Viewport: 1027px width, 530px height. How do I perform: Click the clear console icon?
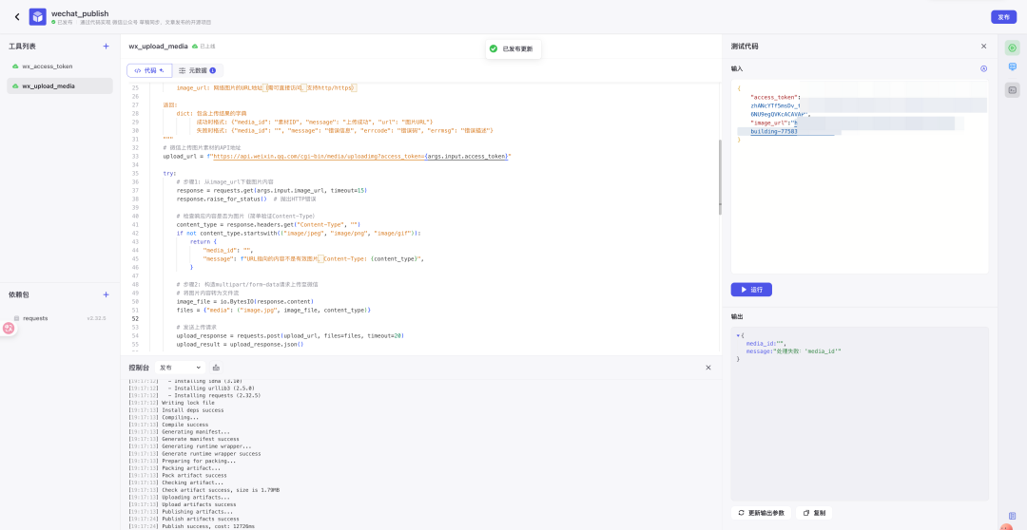[216, 368]
